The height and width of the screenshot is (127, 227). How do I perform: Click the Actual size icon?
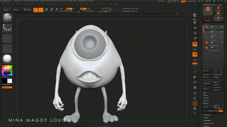click(195, 34)
